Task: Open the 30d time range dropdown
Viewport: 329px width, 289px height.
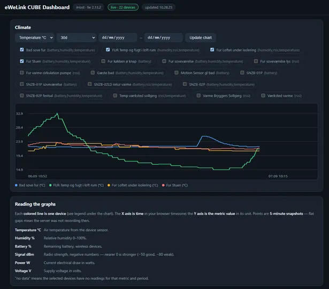Action: [76, 37]
